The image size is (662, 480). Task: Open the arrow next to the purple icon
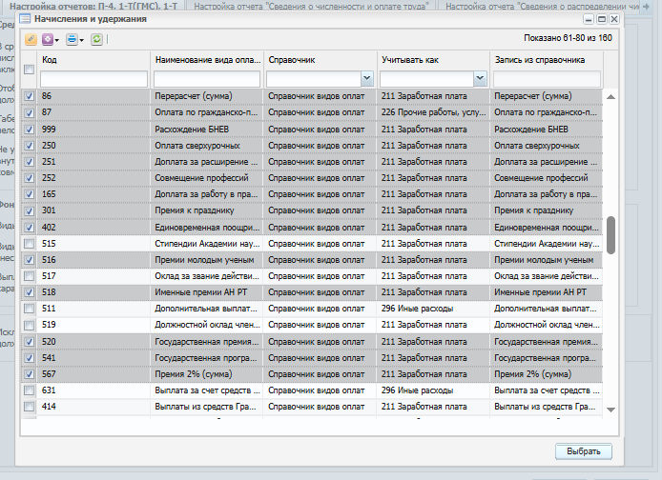pos(56,40)
